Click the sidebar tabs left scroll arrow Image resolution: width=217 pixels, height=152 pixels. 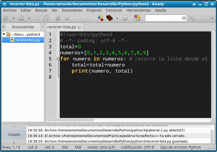3,27
